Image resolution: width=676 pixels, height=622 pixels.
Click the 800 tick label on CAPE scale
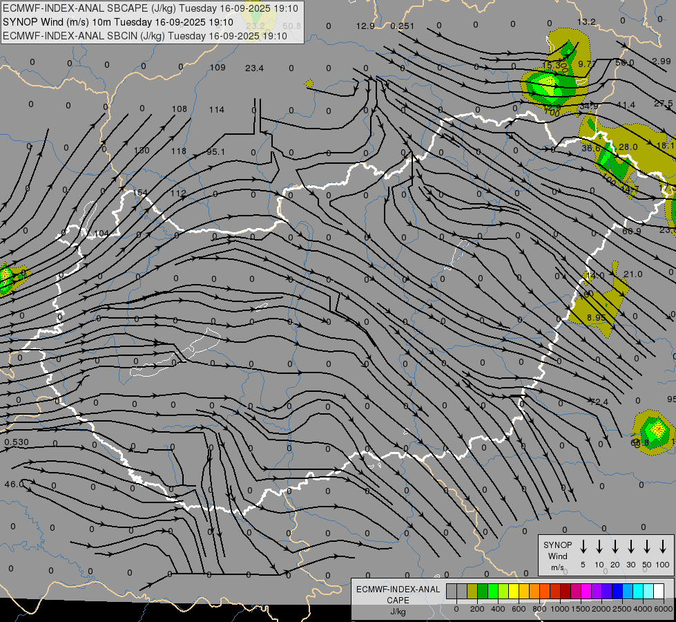tap(540, 609)
